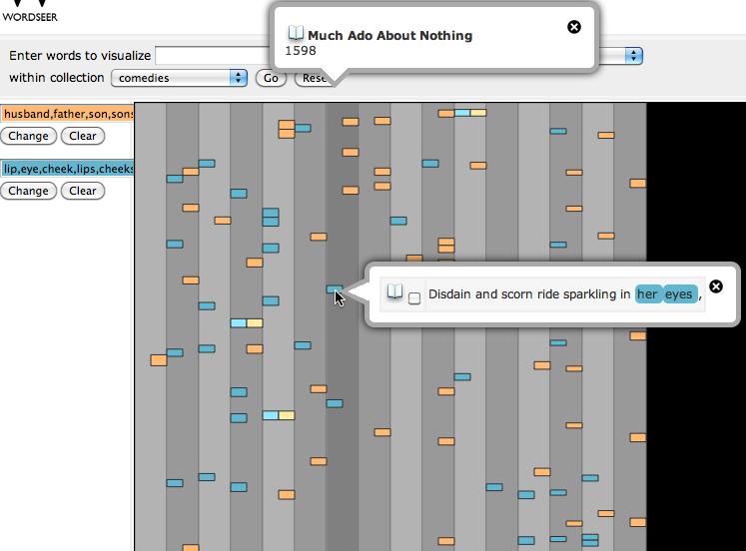
Task: Click the WordSeer logo
Action: (x=30, y=11)
